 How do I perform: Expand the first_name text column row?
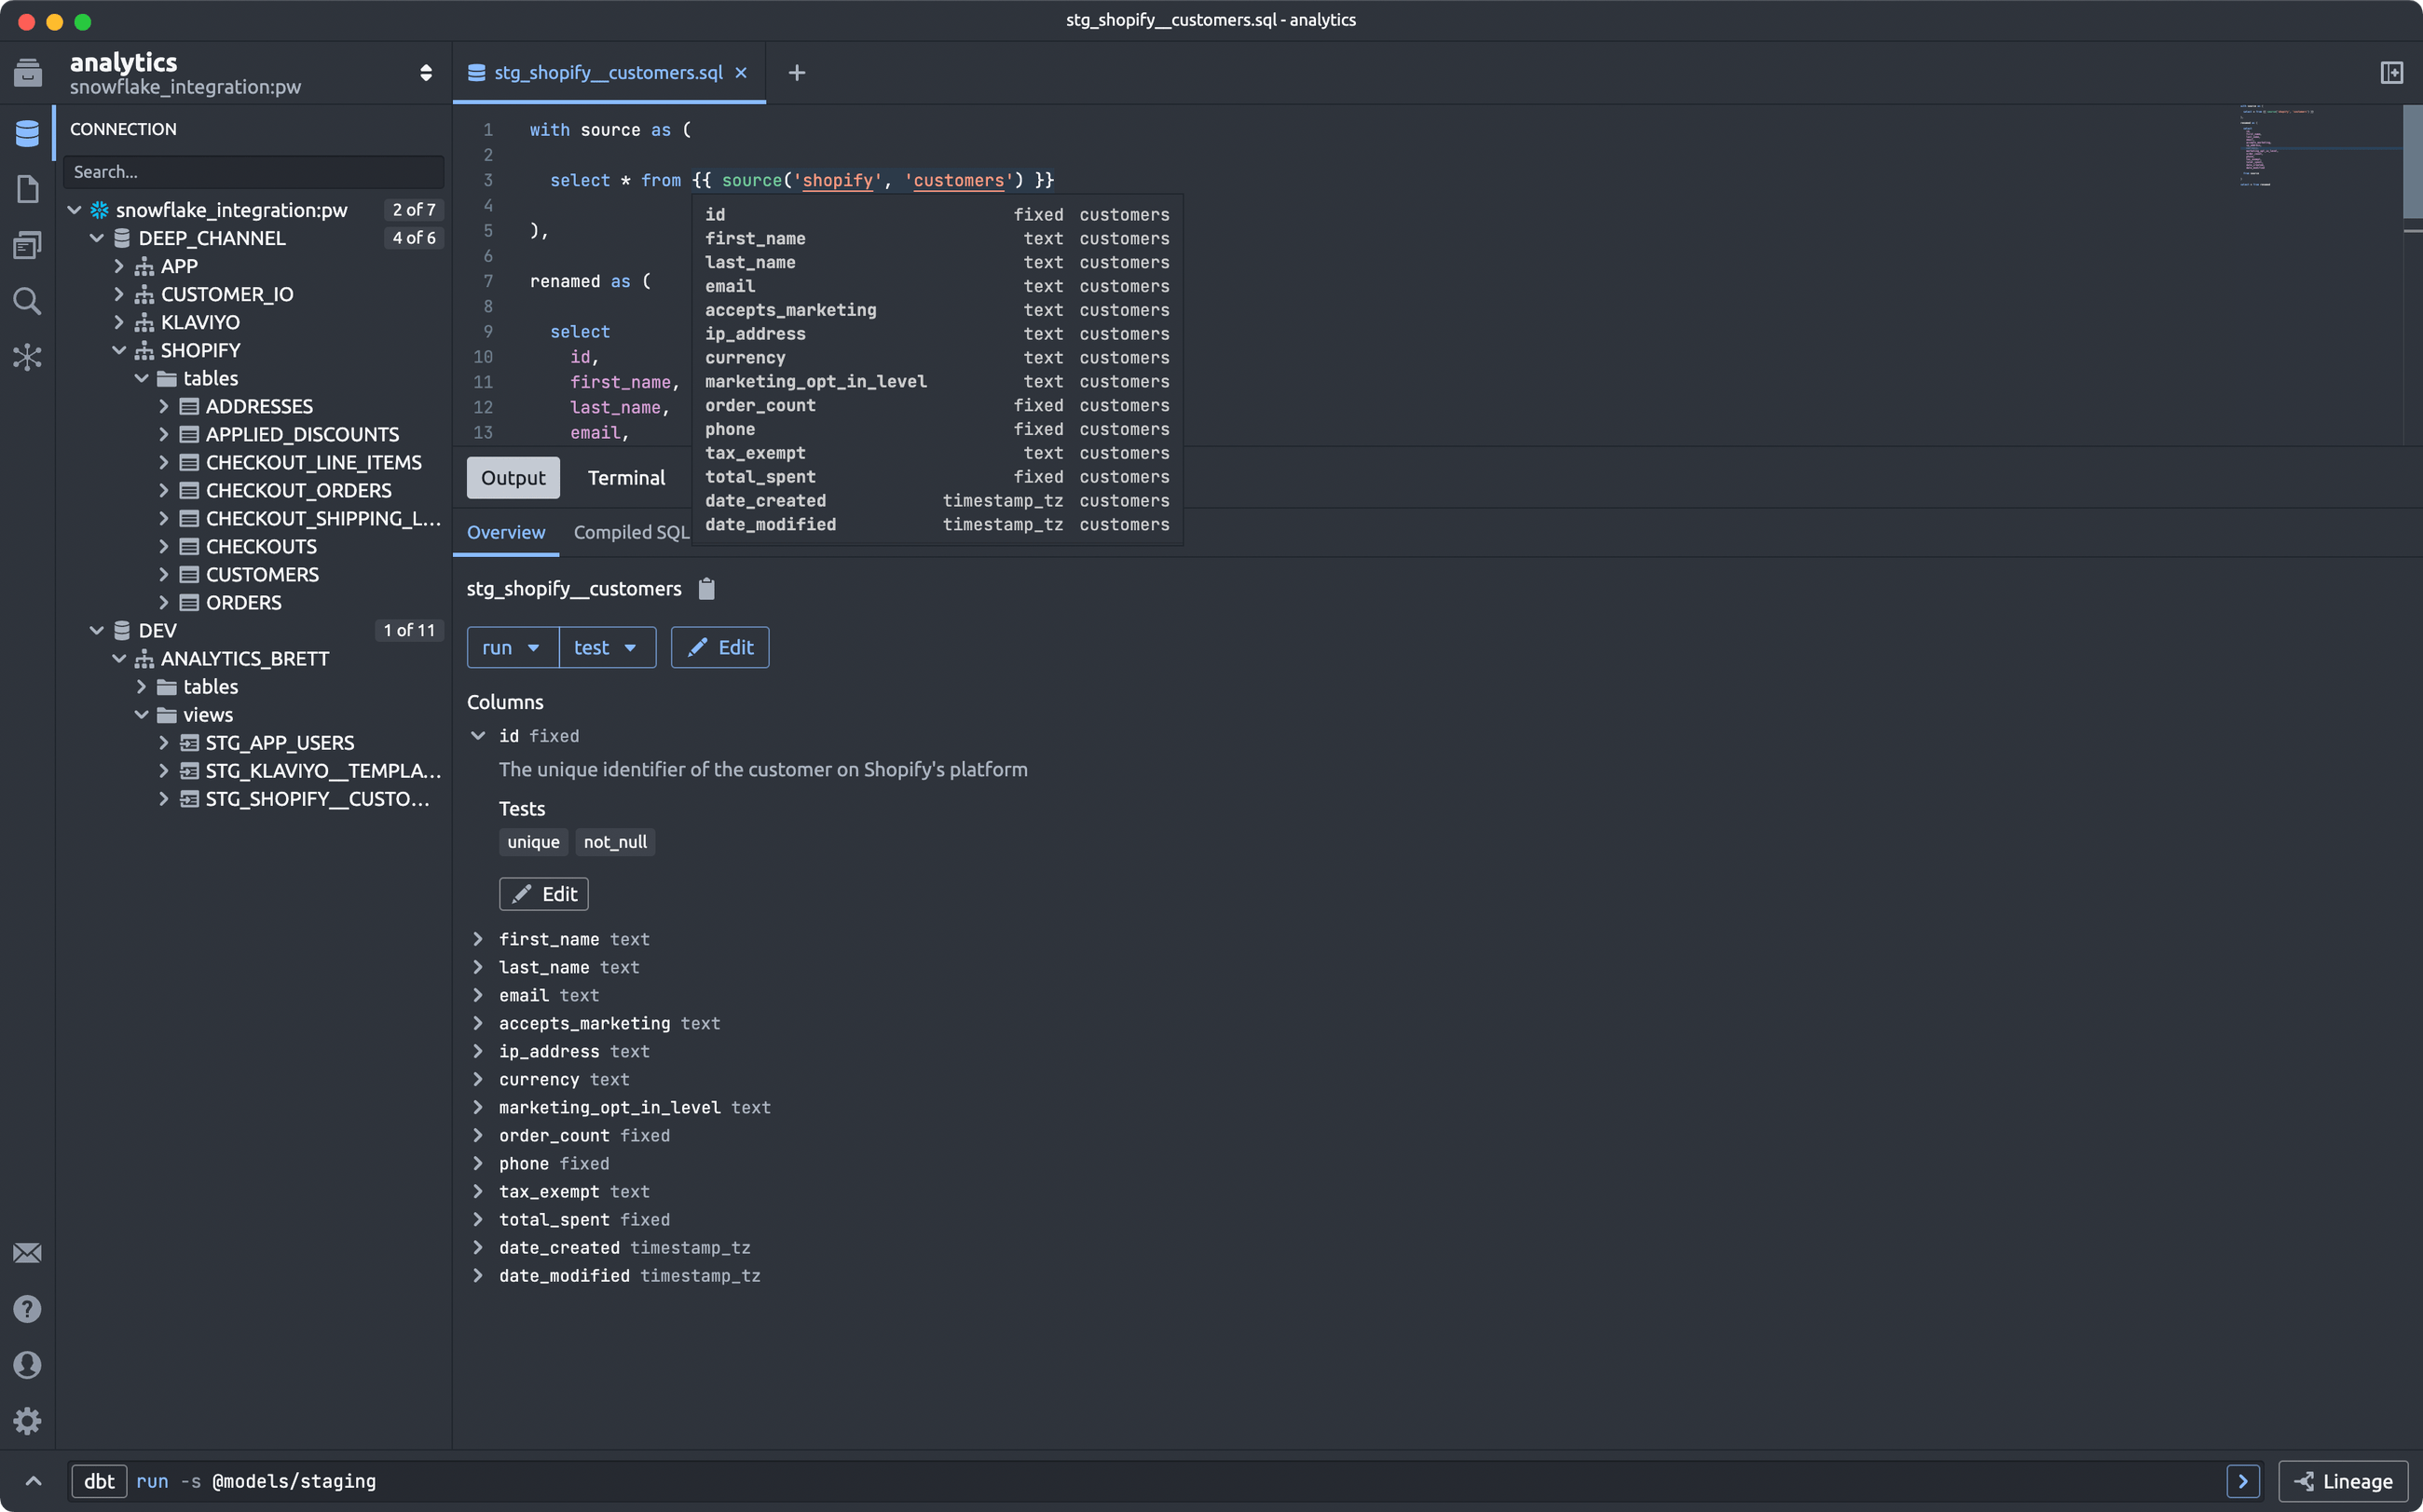[478, 939]
